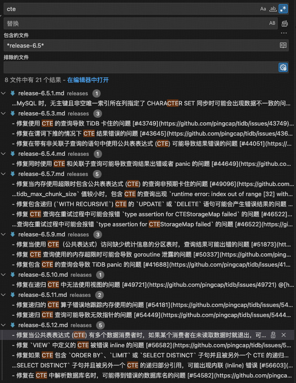Open the #43749 TiDB hang fix result
Viewport: 296px width, 383px height.
pos(153,123)
